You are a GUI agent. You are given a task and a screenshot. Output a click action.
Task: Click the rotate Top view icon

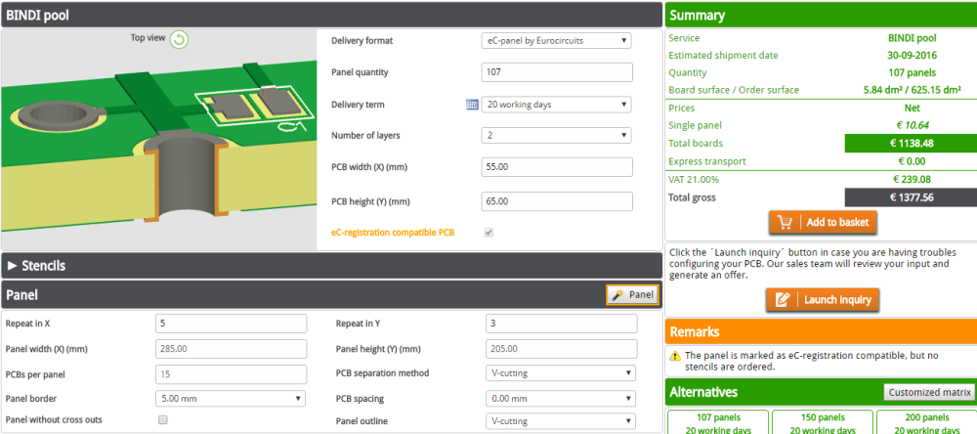(179, 39)
